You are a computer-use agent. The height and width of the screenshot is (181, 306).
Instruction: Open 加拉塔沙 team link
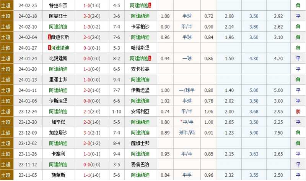click(x=59, y=133)
